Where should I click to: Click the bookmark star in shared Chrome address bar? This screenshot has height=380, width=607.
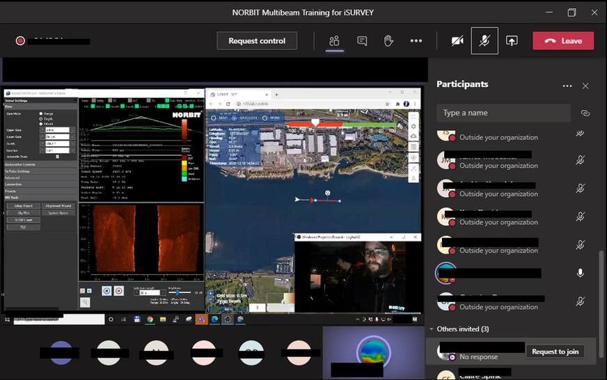click(387, 104)
